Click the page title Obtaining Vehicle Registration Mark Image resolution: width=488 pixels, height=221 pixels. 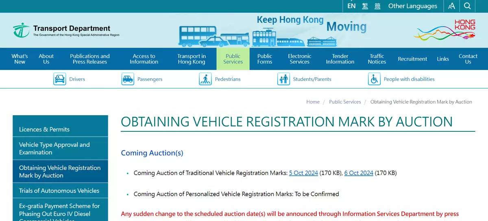pyautogui.click(x=287, y=122)
